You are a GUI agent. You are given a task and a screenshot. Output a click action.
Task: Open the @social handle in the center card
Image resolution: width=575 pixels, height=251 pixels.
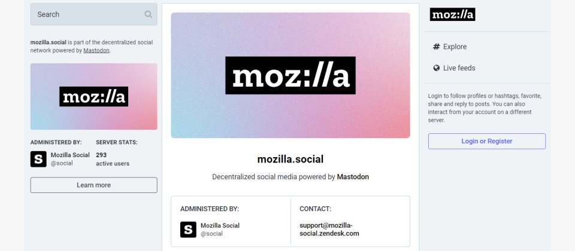coord(211,234)
